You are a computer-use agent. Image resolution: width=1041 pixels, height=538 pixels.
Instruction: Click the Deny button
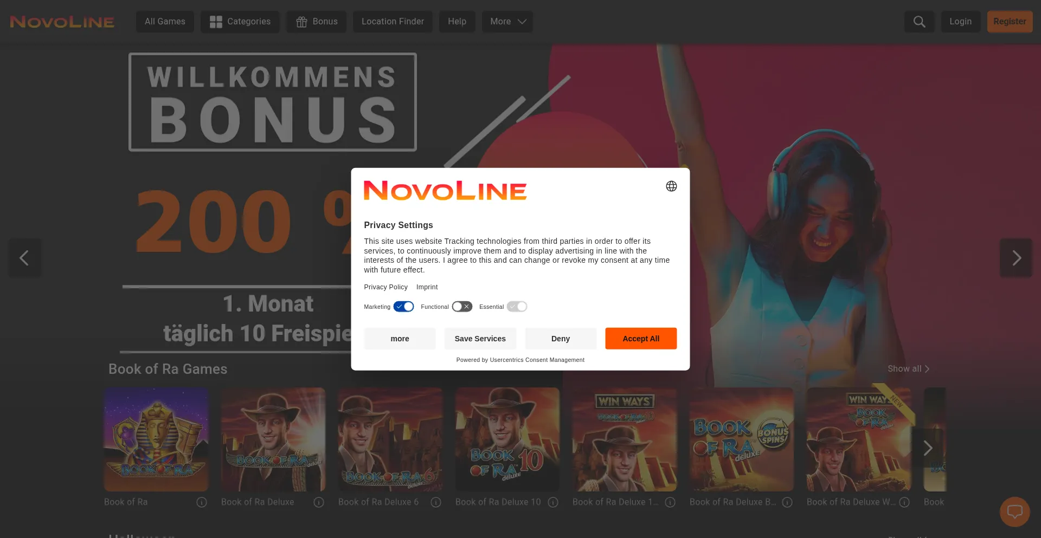point(561,339)
